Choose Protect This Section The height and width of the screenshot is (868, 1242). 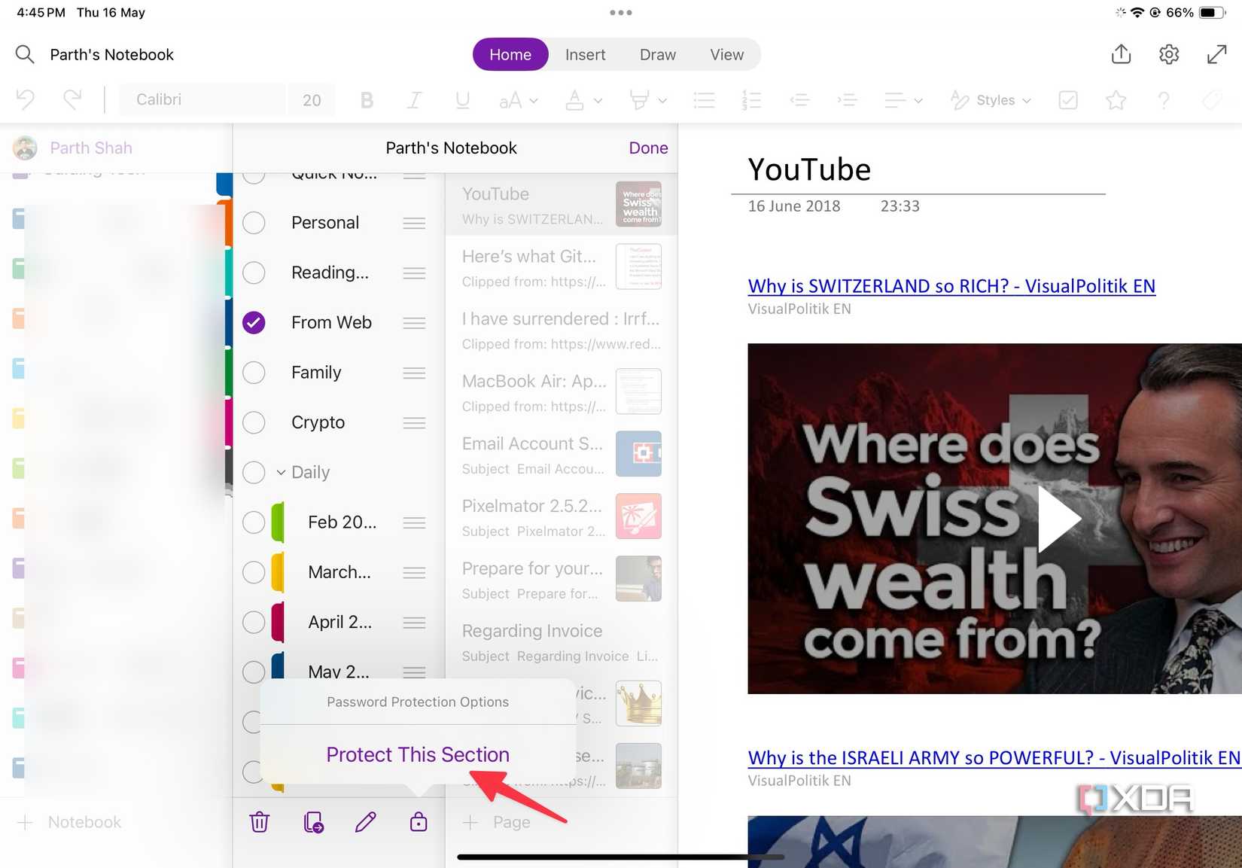[418, 754]
